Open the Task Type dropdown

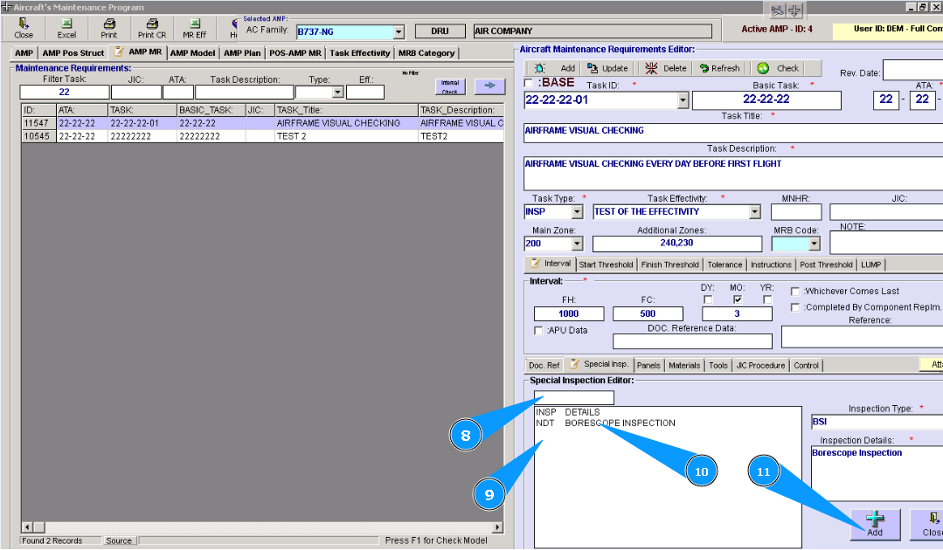click(x=578, y=212)
